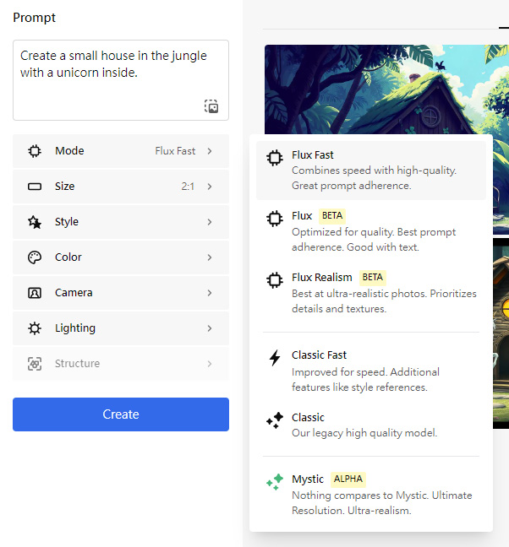Click the Classic Fast lightning bolt icon
The image size is (509, 547).
pyautogui.click(x=274, y=358)
